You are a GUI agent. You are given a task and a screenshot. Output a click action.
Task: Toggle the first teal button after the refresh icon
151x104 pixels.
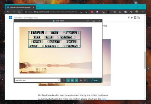68,80
